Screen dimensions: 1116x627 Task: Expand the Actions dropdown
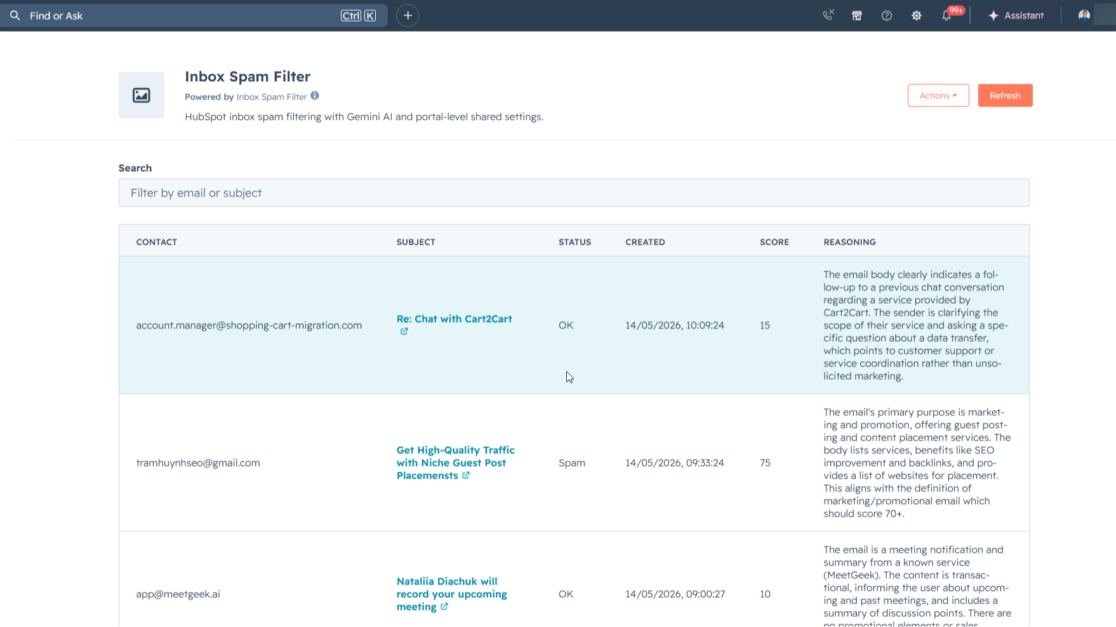938,96
